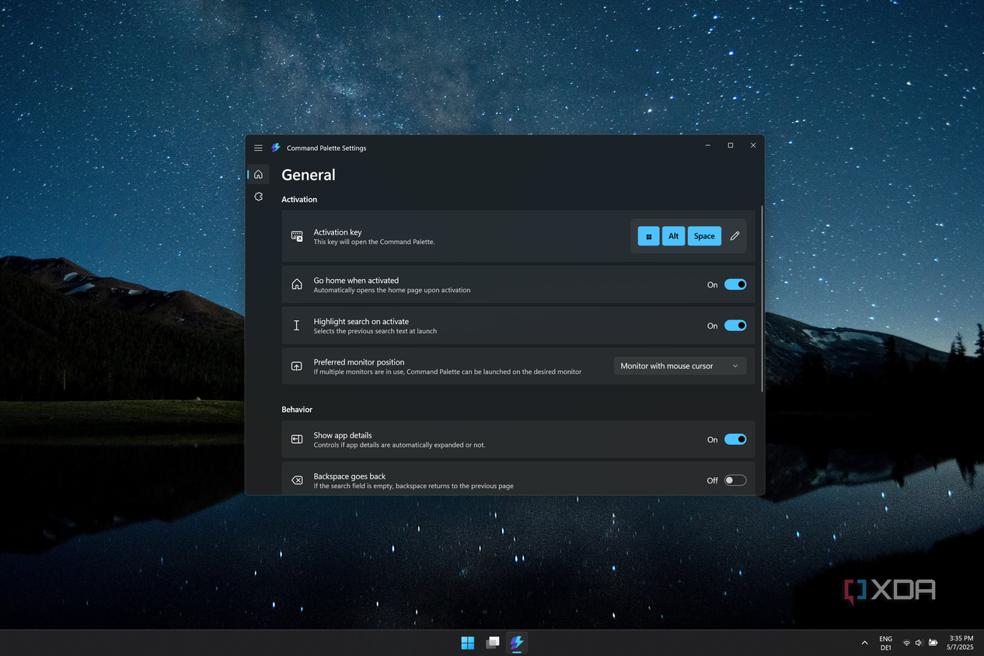The height and width of the screenshot is (656, 984).
Task: Click the Activation key keyboard icon
Action: click(x=297, y=236)
